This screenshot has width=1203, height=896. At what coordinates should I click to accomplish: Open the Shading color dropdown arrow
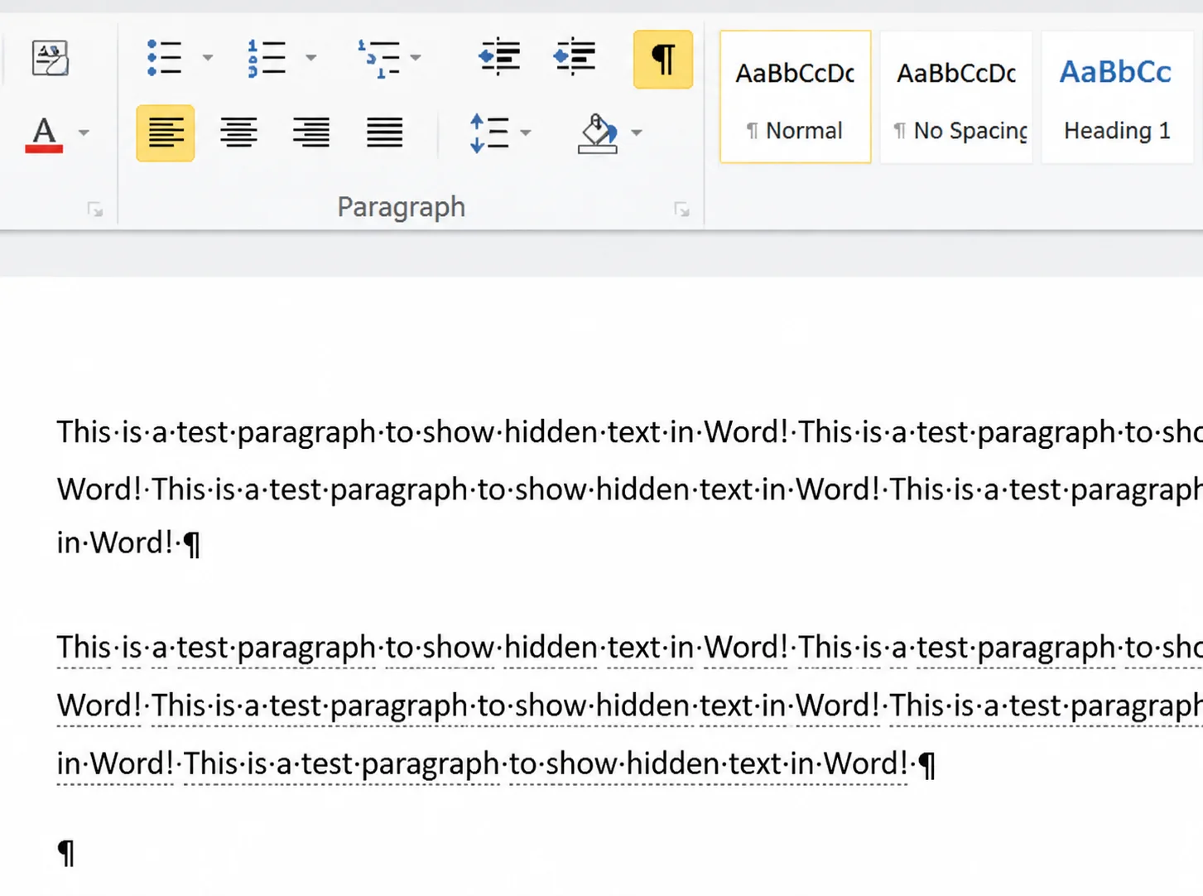[636, 132]
